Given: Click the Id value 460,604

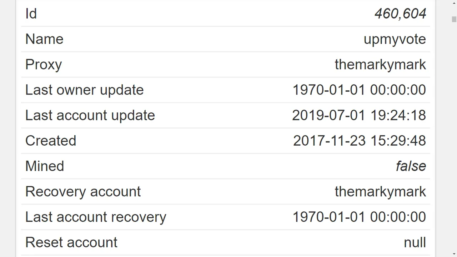Looking at the screenshot, I should point(400,14).
